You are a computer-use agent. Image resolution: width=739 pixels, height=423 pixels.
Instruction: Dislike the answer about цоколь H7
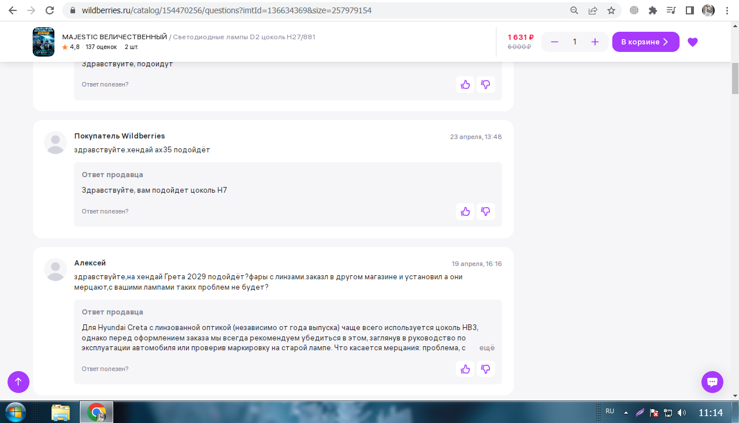(486, 212)
